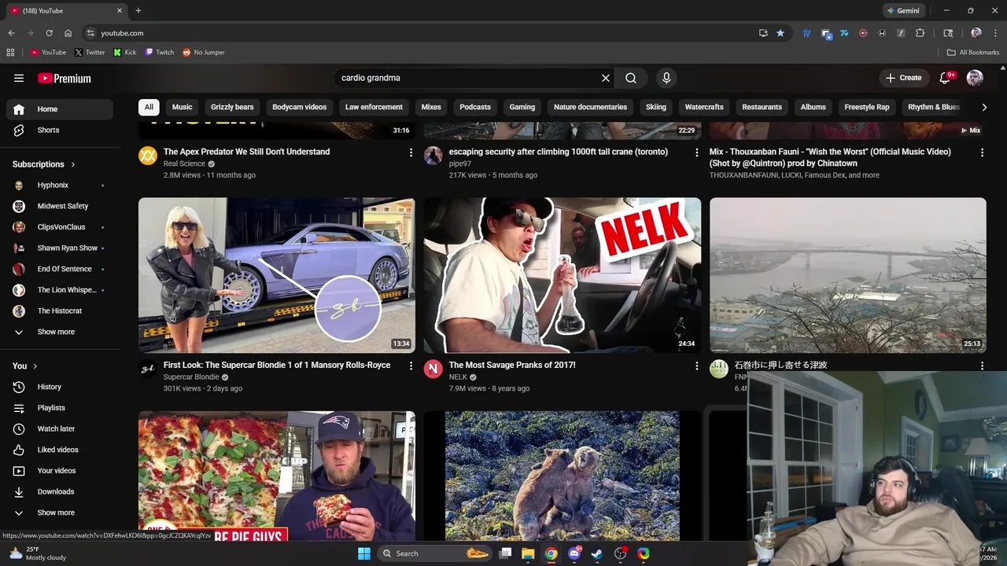The height and width of the screenshot is (566, 1007).
Task: Open options for Savage Pranks video
Action: (x=696, y=366)
